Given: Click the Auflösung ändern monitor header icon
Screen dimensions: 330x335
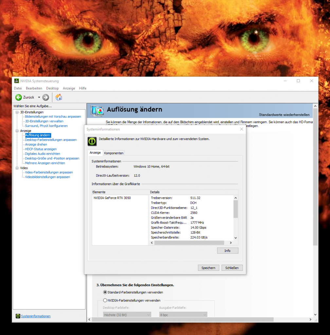Looking at the screenshot, I should pyautogui.click(x=97, y=111).
